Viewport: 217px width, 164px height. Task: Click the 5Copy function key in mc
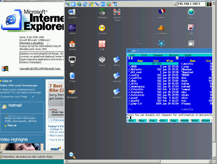[x=174, y=121]
